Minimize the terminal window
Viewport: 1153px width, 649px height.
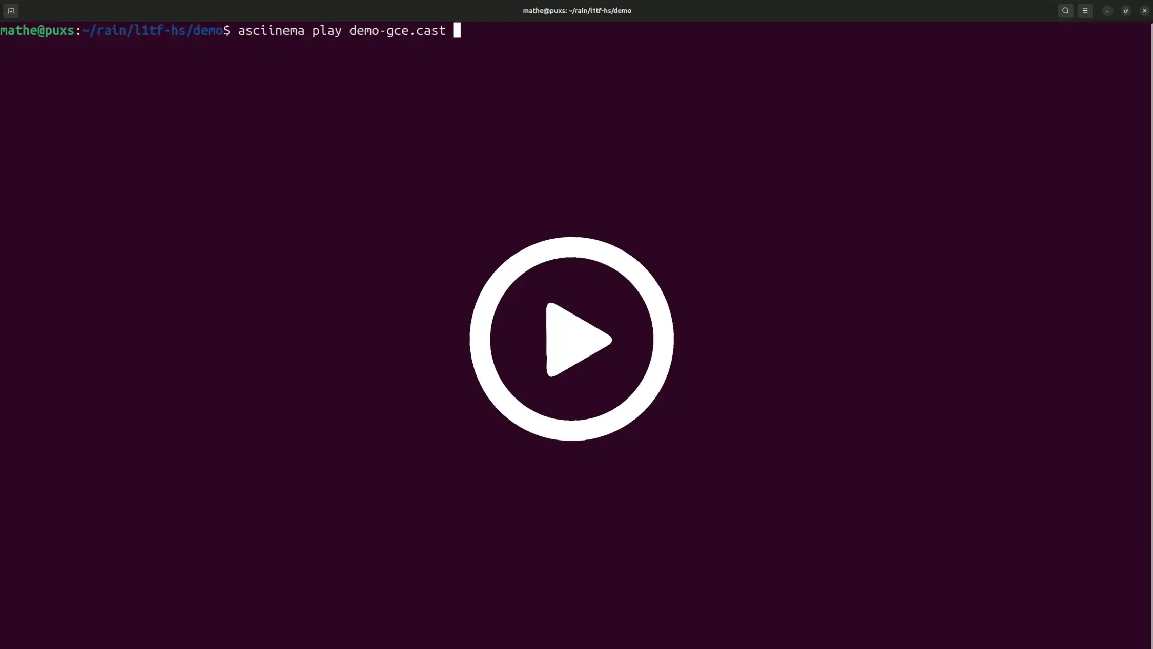pyautogui.click(x=1107, y=11)
